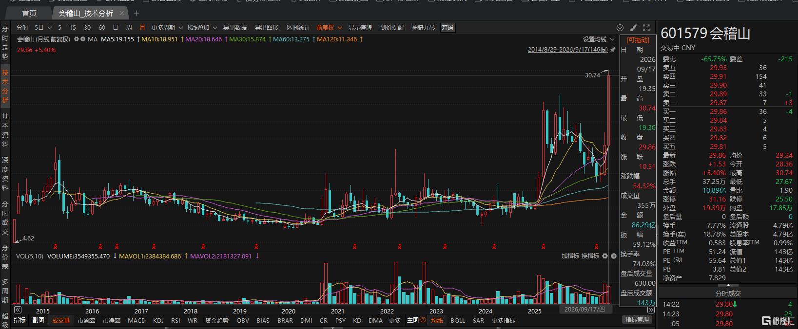Screen dimensions: 798x329
Task: Toggle 筹码 chip distribution panel
Action: pos(448,28)
